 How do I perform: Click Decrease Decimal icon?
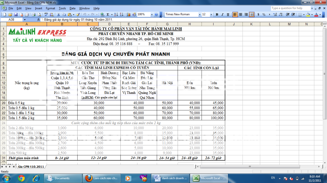281,15
